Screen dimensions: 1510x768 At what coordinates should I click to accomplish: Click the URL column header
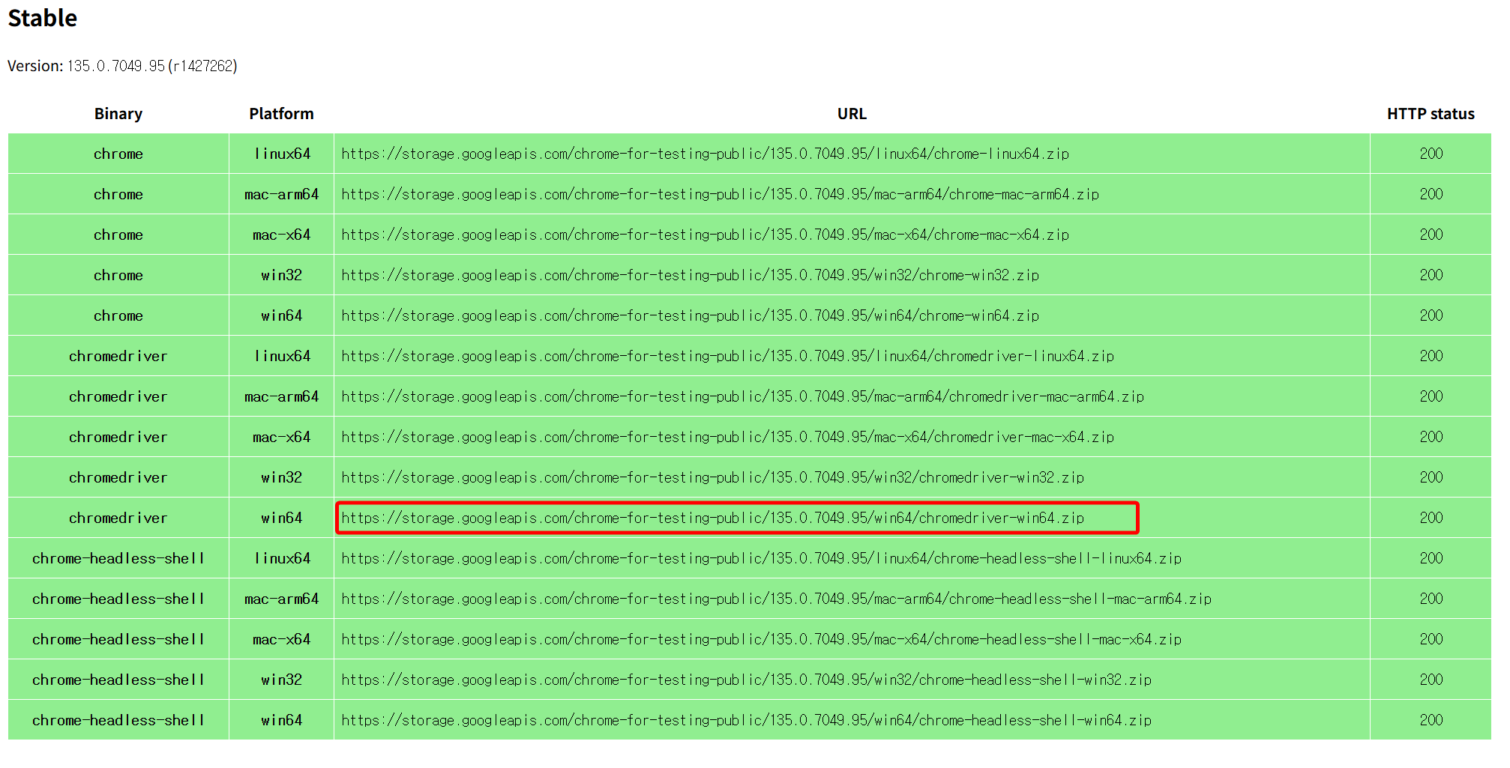(852, 114)
